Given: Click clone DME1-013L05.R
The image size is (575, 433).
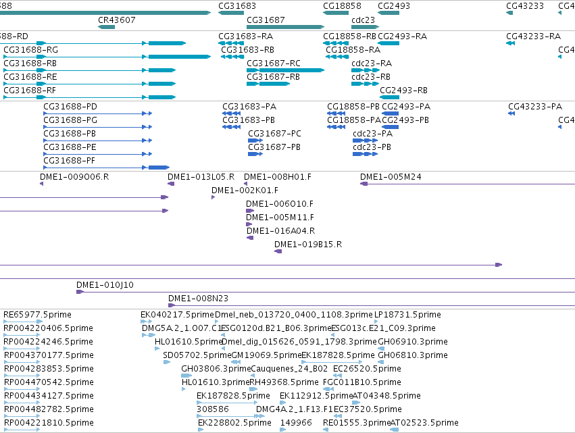Looking at the screenshot, I should click(x=201, y=177).
